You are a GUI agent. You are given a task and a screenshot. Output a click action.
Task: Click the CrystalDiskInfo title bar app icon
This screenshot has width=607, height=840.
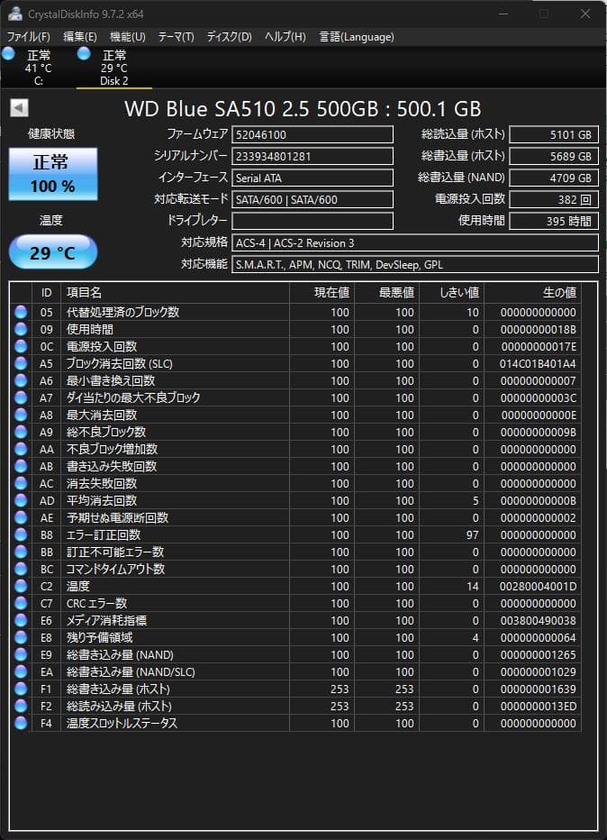(x=15, y=14)
